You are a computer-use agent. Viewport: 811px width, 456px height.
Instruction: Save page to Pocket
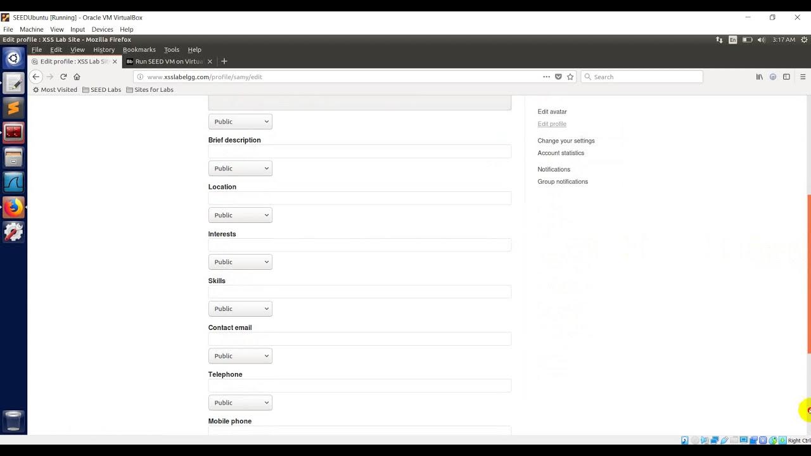click(x=558, y=77)
